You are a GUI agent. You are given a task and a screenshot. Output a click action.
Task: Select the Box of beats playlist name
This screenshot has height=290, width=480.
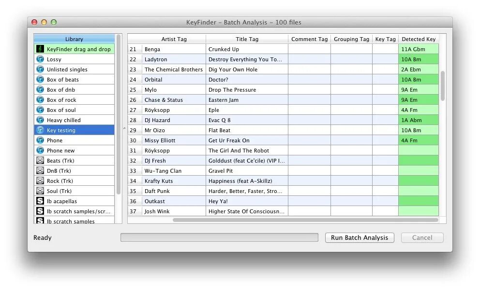(63, 80)
